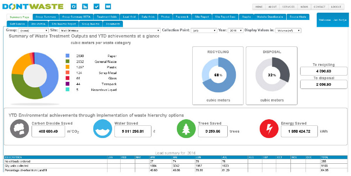
Task: Click the blue Paper legend swatch
Action: [67, 56]
